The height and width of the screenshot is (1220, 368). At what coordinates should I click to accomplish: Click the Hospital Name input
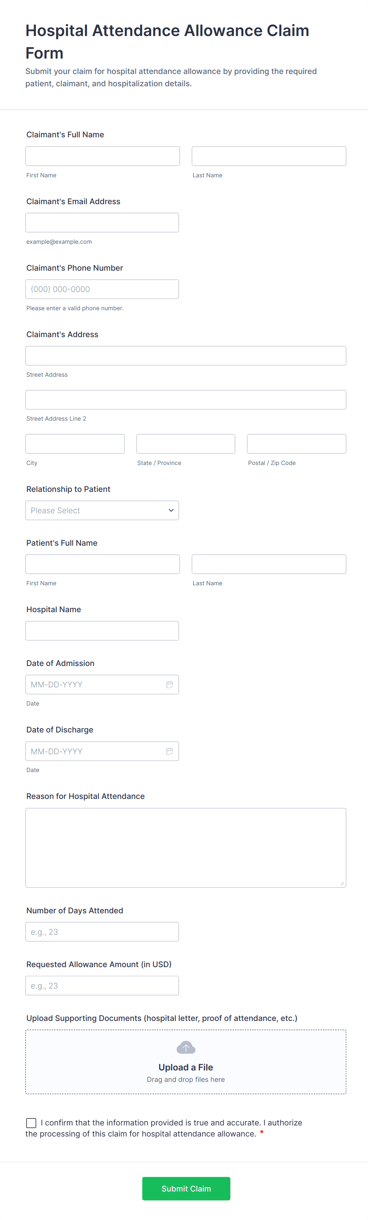(x=102, y=631)
